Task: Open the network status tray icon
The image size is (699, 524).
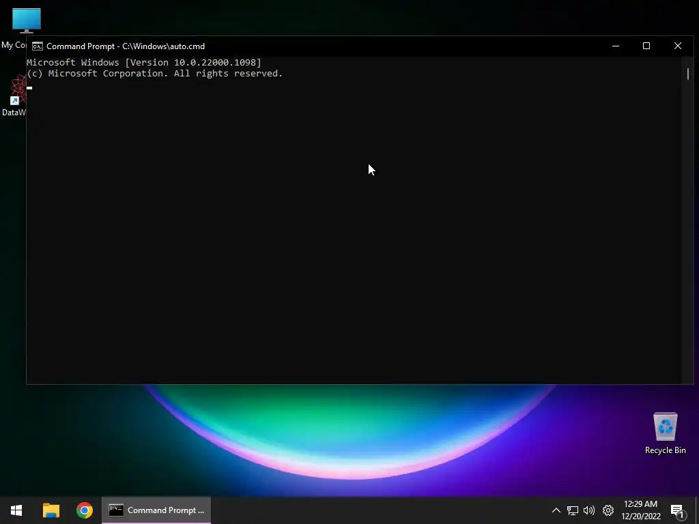Action: tap(573, 510)
